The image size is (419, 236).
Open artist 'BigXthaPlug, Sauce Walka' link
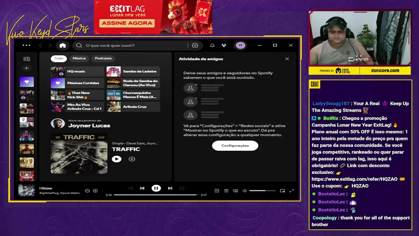[60, 193]
